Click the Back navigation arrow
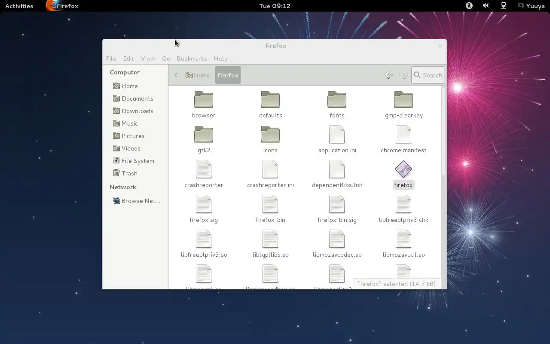 point(389,75)
